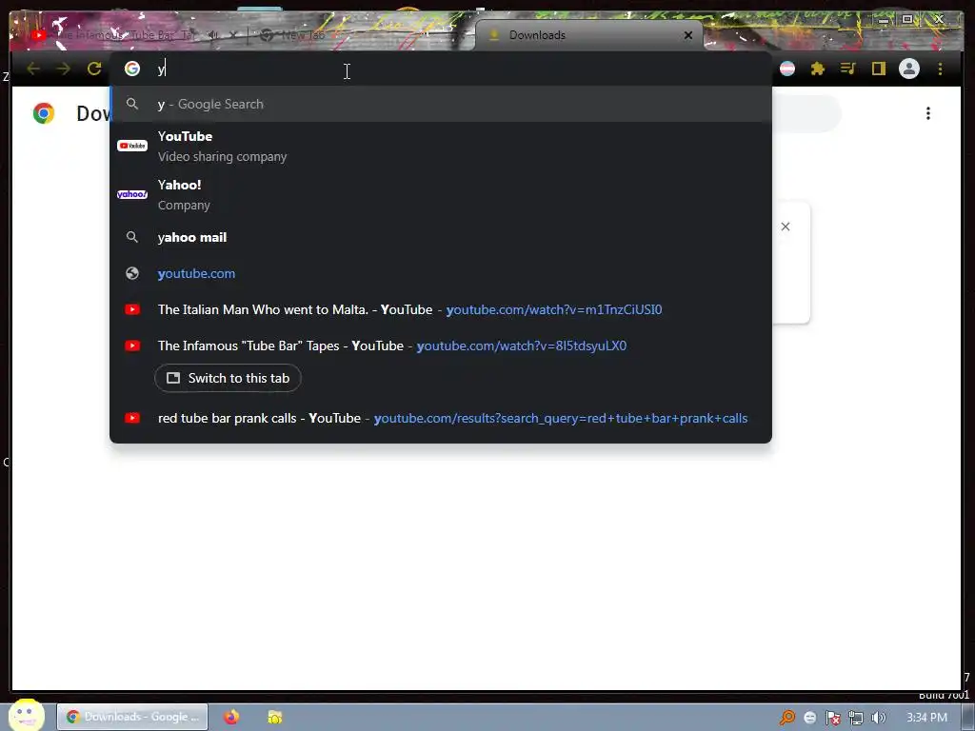Click the Yahoo logo icon in suggestions

(131, 194)
